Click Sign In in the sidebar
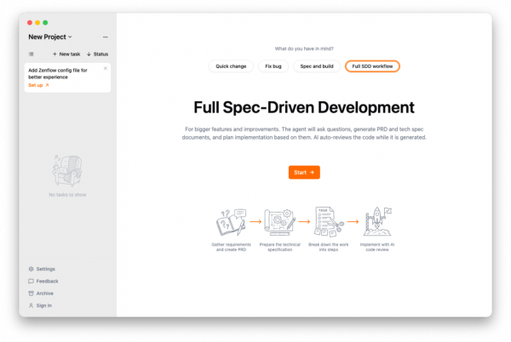This screenshot has height=342, width=511. tap(40, 305)
